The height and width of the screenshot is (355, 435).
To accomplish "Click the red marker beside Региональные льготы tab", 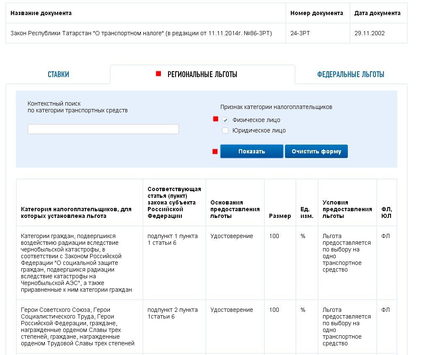I will click(x=158, y=74).
